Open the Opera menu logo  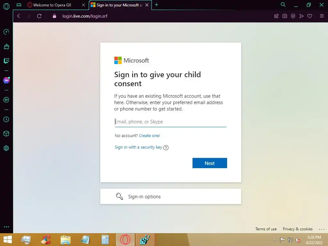6,6
